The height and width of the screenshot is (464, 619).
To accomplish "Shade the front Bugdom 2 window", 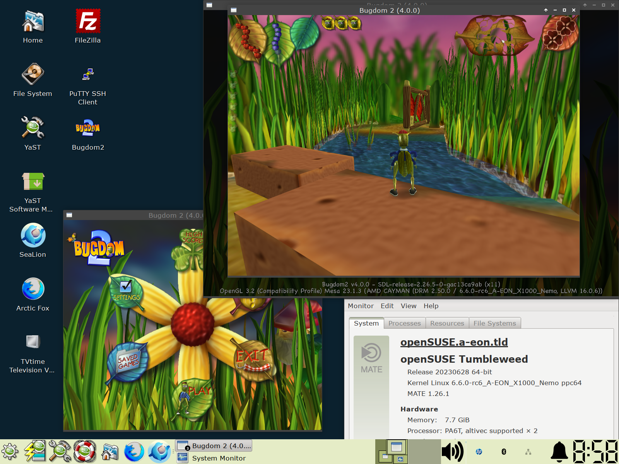I will click(546, 10).
